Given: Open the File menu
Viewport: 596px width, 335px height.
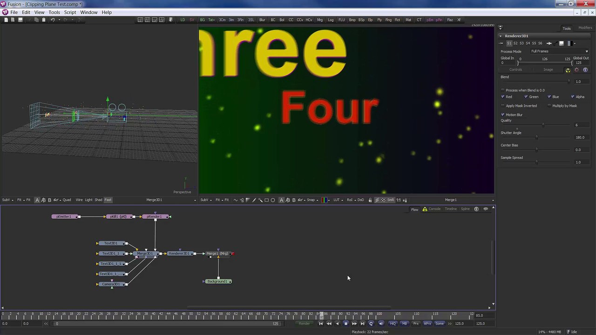Looking at the screenshot, I should click(14, 12).
